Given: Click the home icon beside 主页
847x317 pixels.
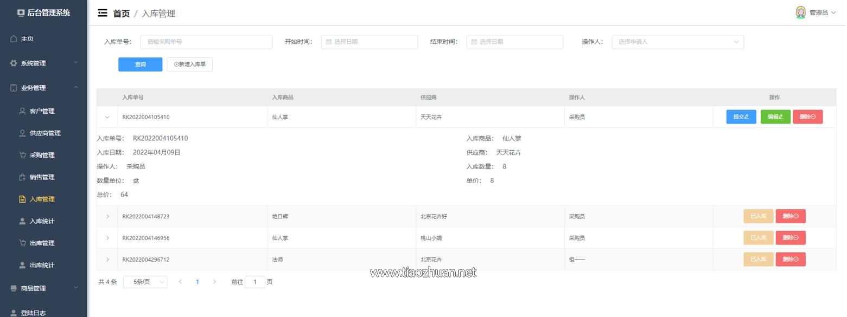Looking at the screenshot, I should (x=14, y=39).
